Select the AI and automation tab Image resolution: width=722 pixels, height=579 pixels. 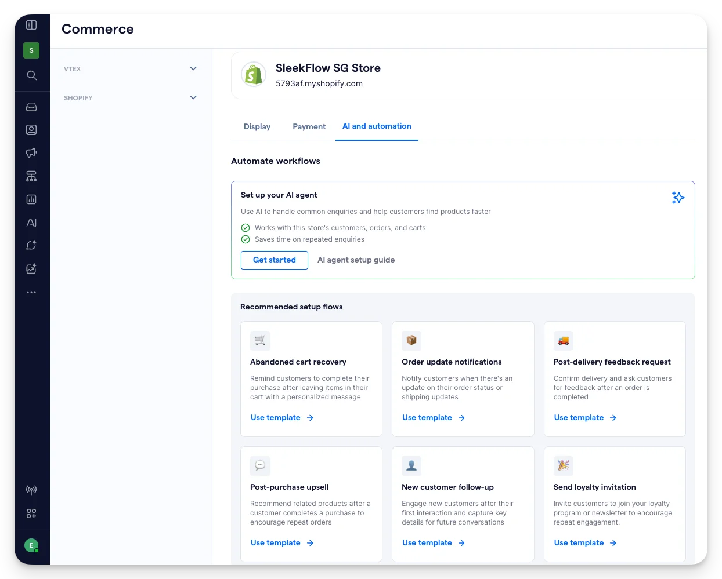click(377, 126)
